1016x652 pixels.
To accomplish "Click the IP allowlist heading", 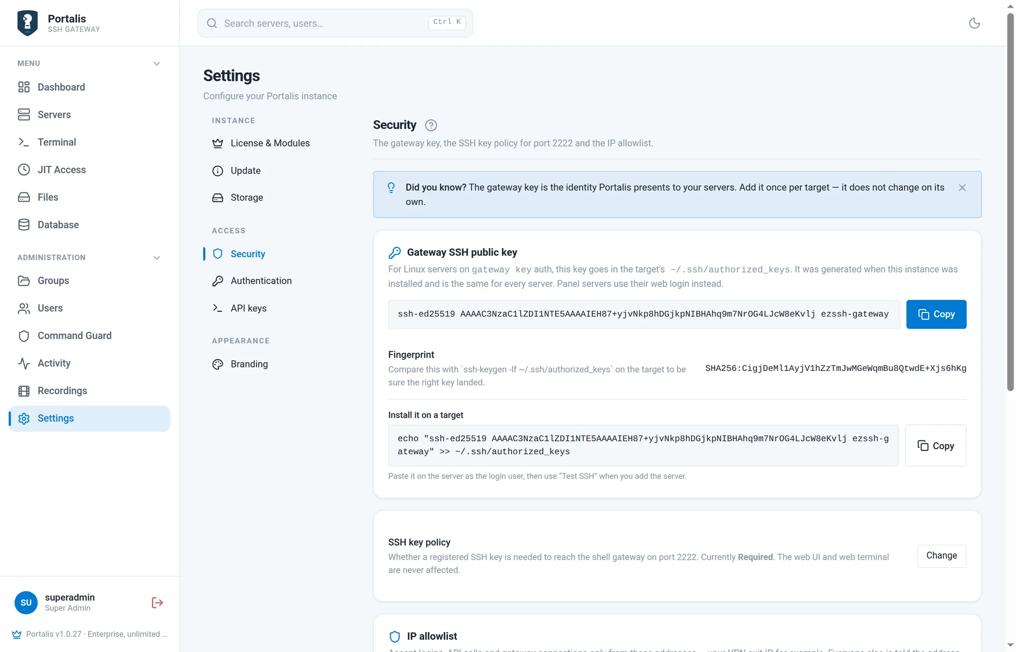I will point(432,636).
